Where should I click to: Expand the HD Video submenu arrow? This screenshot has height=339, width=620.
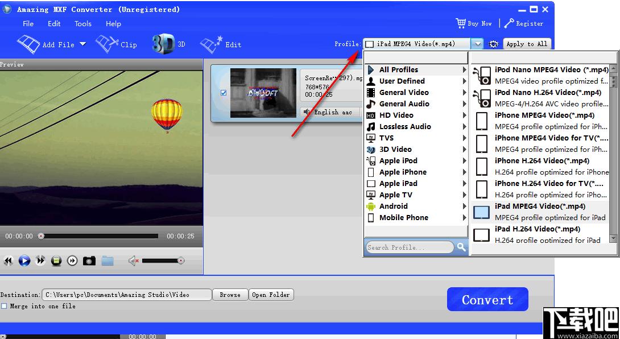point(464,115)
